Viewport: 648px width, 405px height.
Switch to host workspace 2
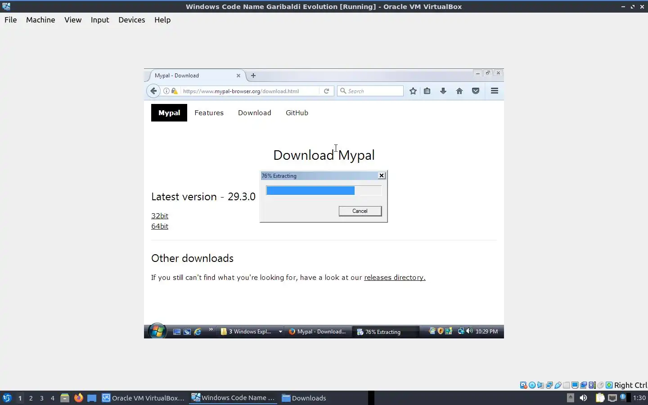[x=31, y=398]
